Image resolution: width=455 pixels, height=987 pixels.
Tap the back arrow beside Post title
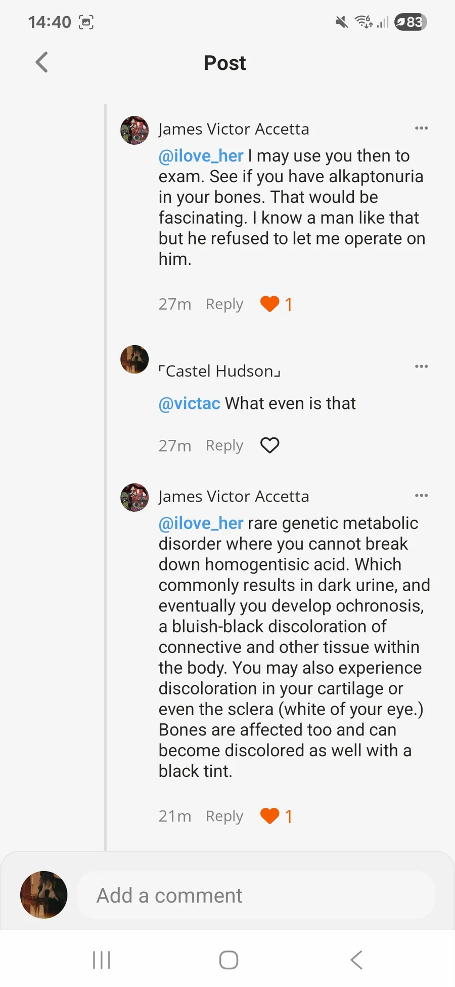coord(42,63)
